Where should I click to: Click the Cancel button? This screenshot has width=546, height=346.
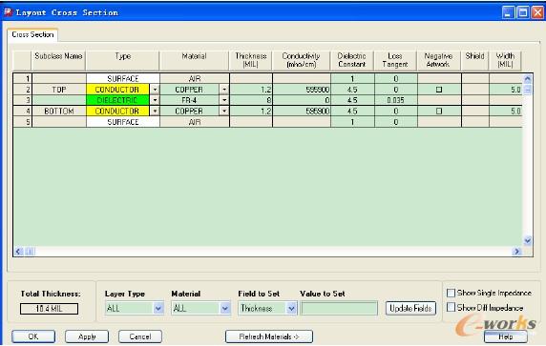point(140,336)
